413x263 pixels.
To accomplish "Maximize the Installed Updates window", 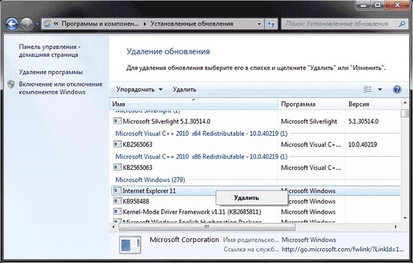I will 378,5.
